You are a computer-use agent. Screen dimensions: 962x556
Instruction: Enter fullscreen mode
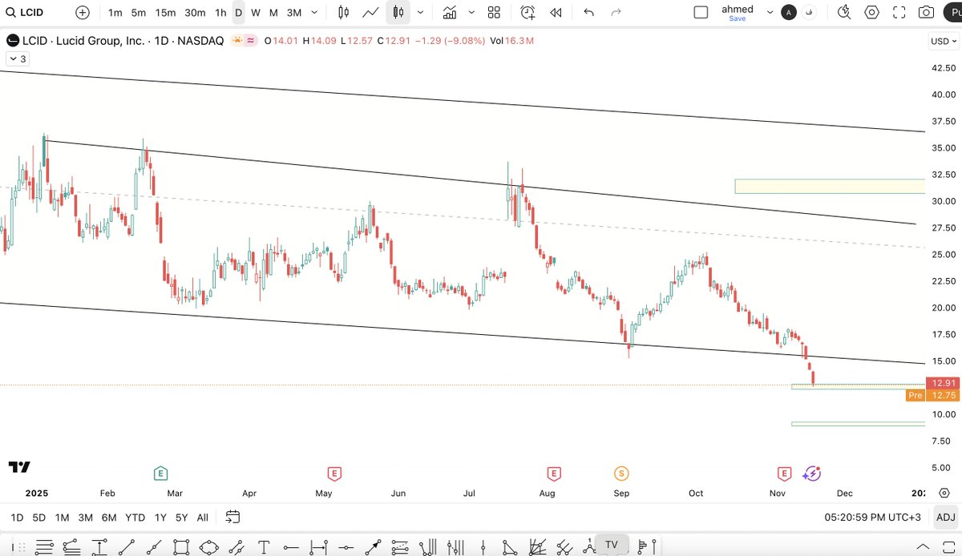[899, 12]
